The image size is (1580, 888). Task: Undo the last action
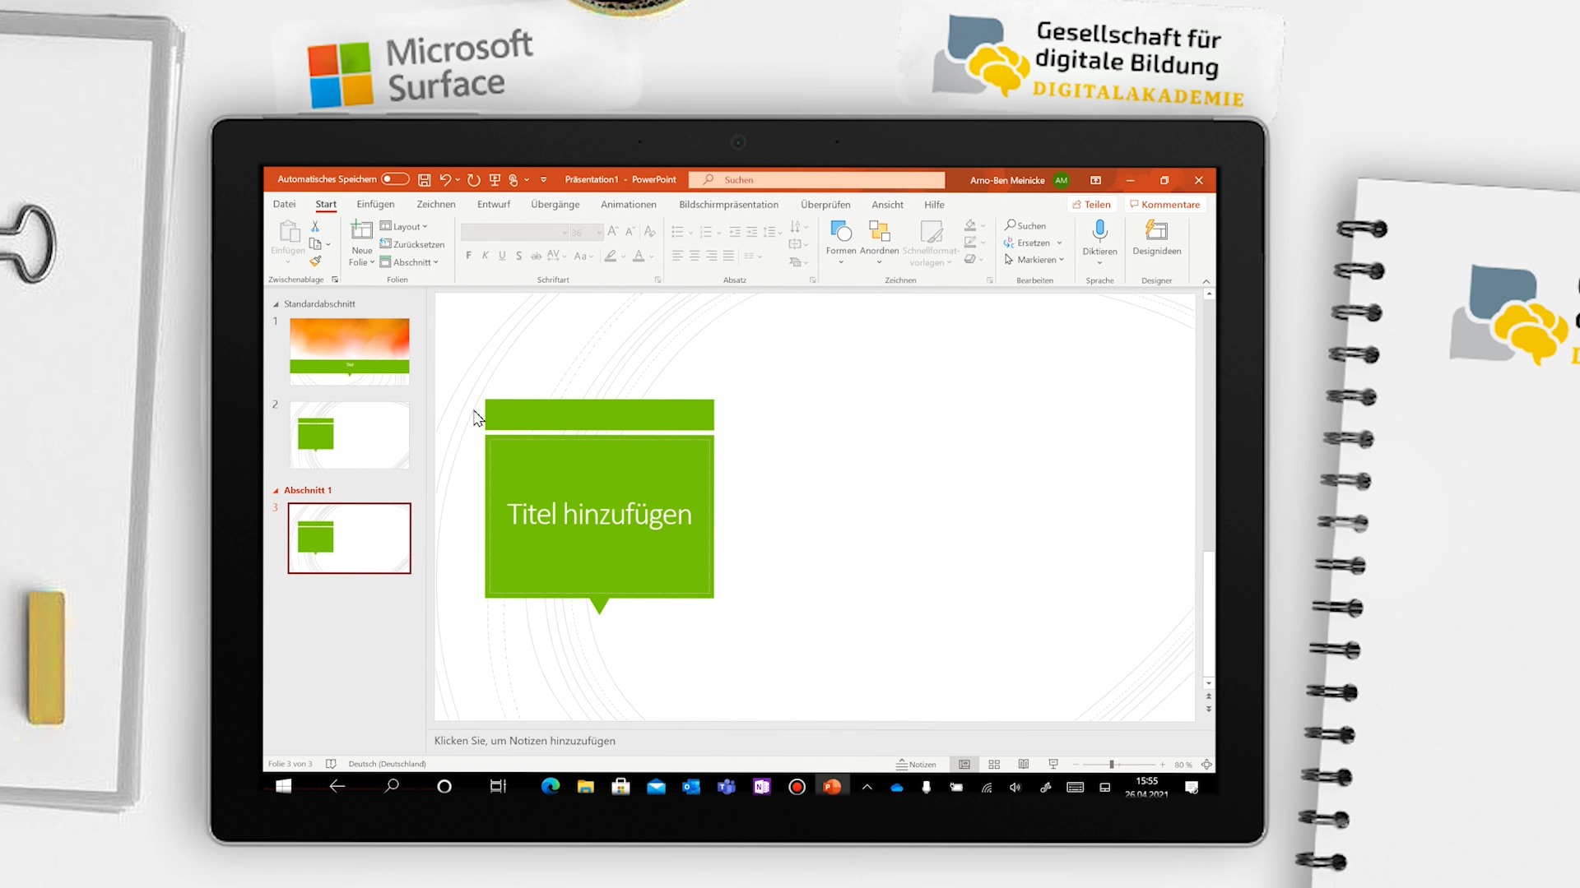point(445,179)
